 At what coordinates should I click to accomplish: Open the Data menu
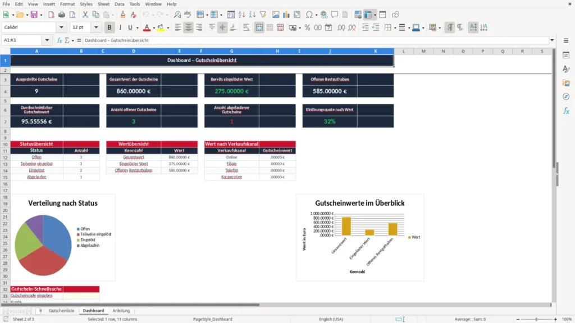(119, 4)
